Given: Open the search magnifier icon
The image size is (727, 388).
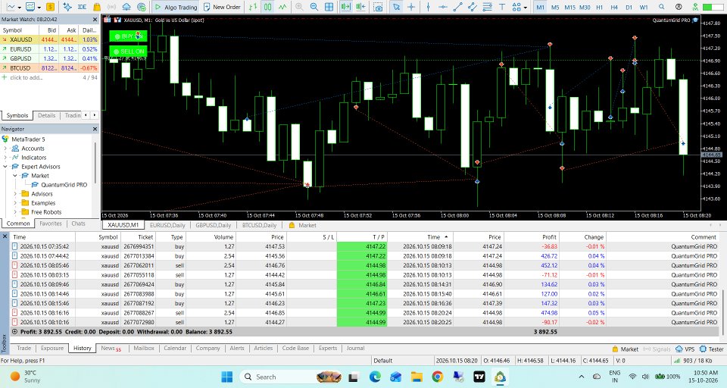Looking at the screenshot, I should click(x=662, y=7).
